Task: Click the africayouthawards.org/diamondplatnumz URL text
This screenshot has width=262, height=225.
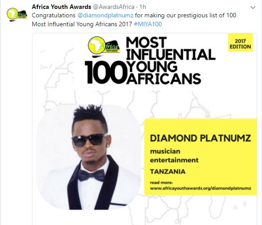Action: point(201,189)
